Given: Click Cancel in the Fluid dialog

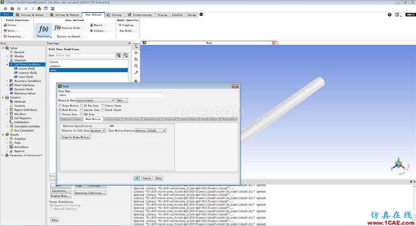Looking at the screenshot, I should point(147,178).
